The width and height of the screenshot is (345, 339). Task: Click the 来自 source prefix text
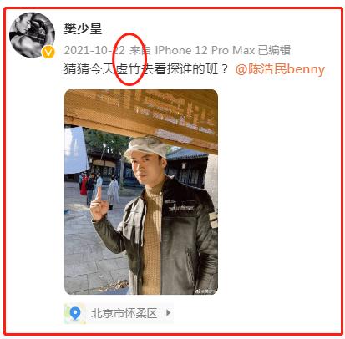pos(140,50)
